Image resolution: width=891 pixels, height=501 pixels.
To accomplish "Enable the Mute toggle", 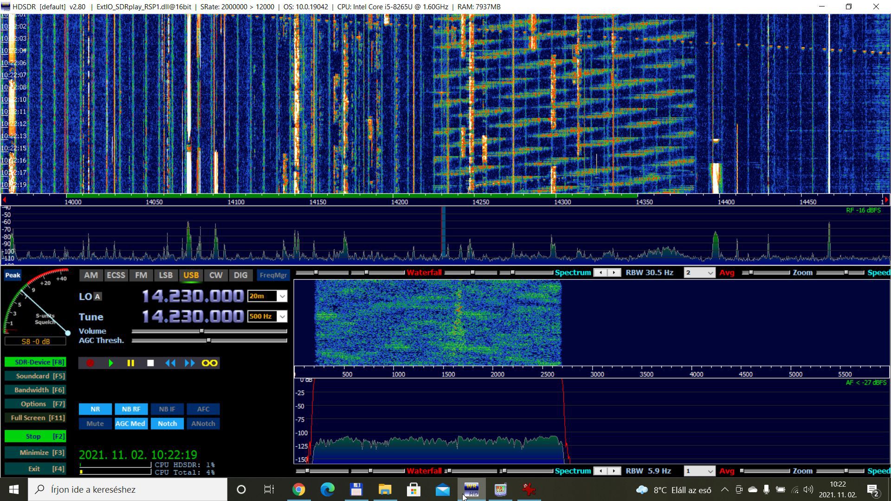I will 95,424.
